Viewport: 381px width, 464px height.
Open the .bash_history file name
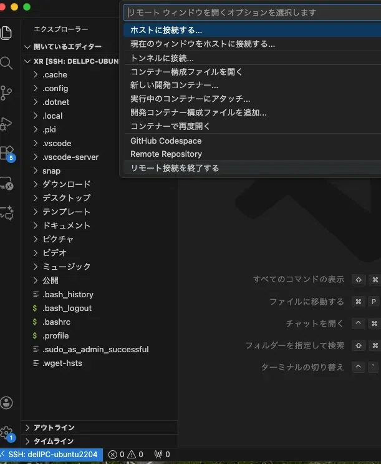click(68, 294)
